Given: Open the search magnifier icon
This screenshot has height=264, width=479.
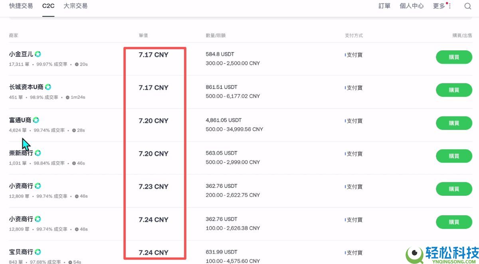Looking at the screenshot, I should tap(468, 6).
